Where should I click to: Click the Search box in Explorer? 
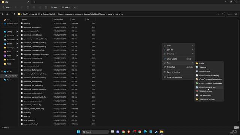(232, 14)
